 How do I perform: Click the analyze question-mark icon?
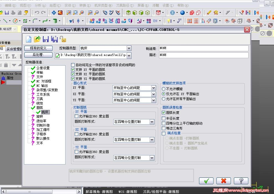coord(241,13)
